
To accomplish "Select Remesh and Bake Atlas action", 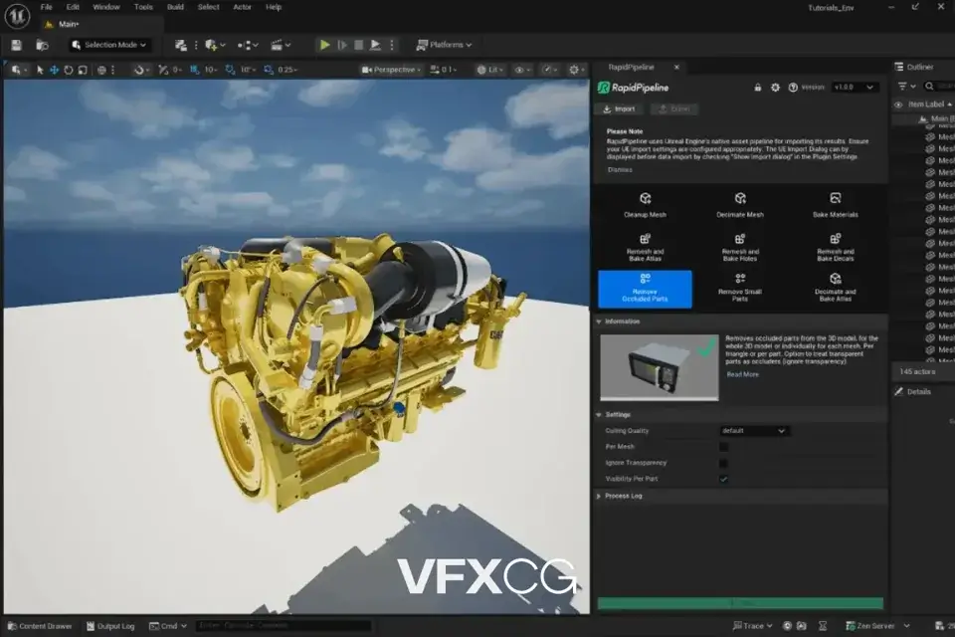I will tap(645, 248).
